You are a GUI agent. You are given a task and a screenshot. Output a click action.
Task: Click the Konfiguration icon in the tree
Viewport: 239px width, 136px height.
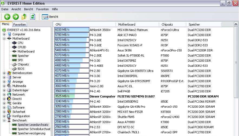[x=9, y=116]
